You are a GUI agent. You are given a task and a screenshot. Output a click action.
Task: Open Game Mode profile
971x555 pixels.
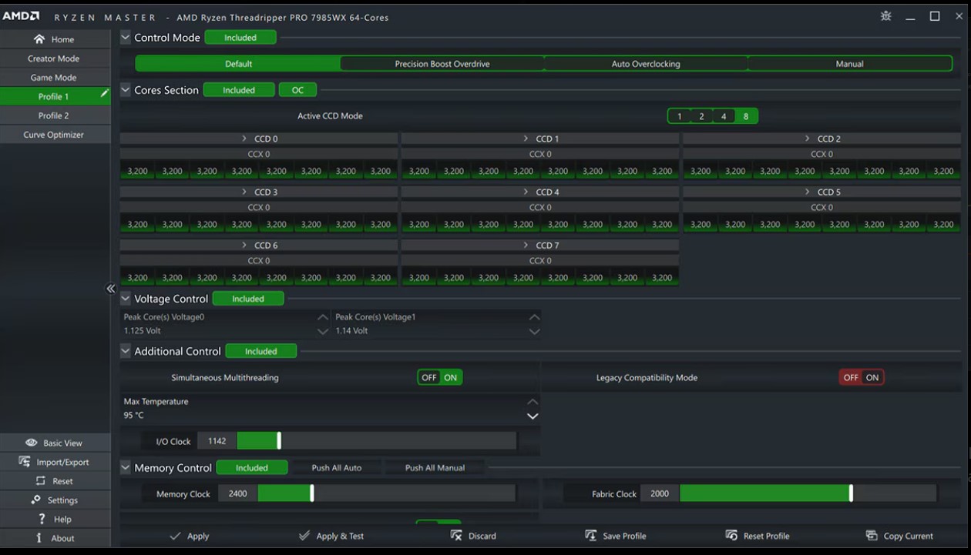54,78
